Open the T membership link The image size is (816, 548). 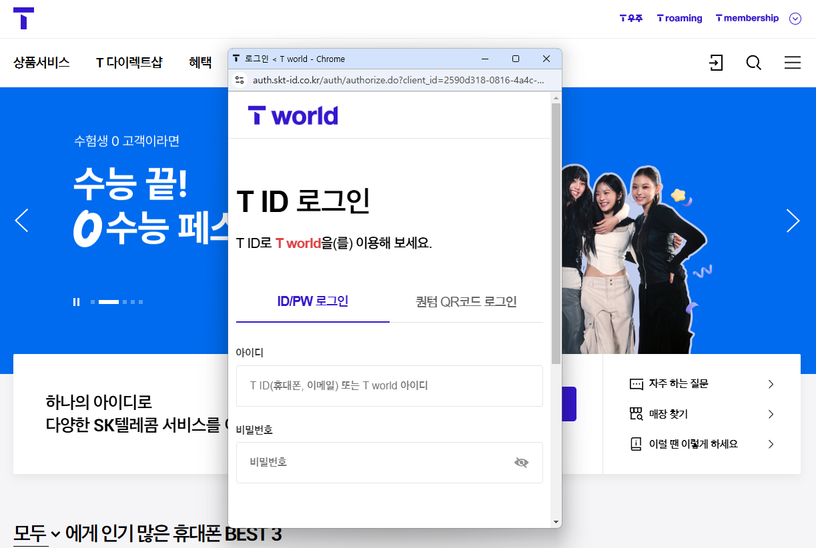(x=747, y=19)
